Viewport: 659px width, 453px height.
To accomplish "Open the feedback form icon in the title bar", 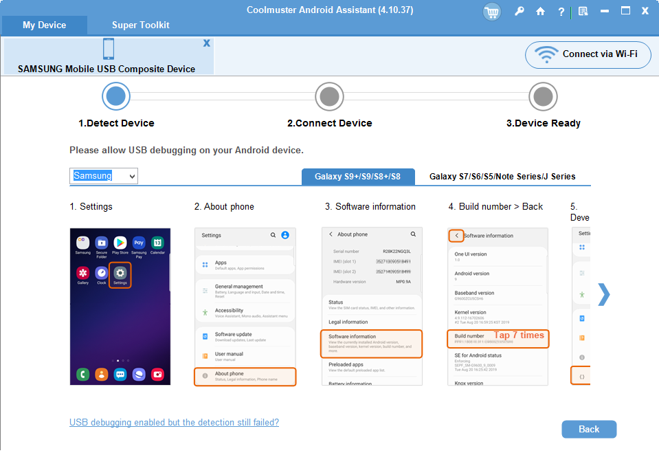I will 583,12.
